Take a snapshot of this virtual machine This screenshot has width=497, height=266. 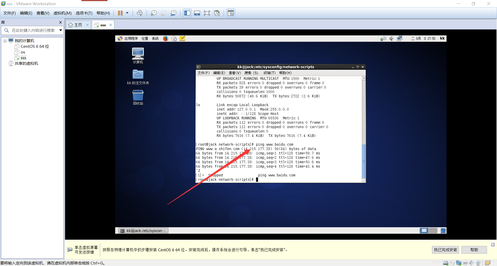154,13
